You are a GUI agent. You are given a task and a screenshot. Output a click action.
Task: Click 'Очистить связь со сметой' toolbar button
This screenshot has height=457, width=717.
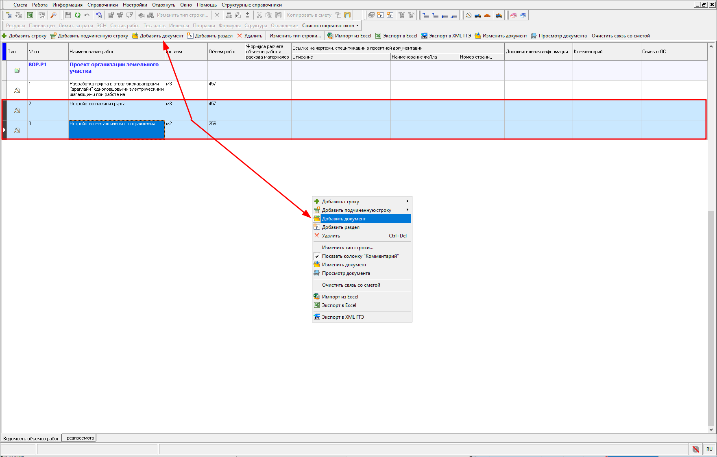pyautogui.click(x=621, y=36)
